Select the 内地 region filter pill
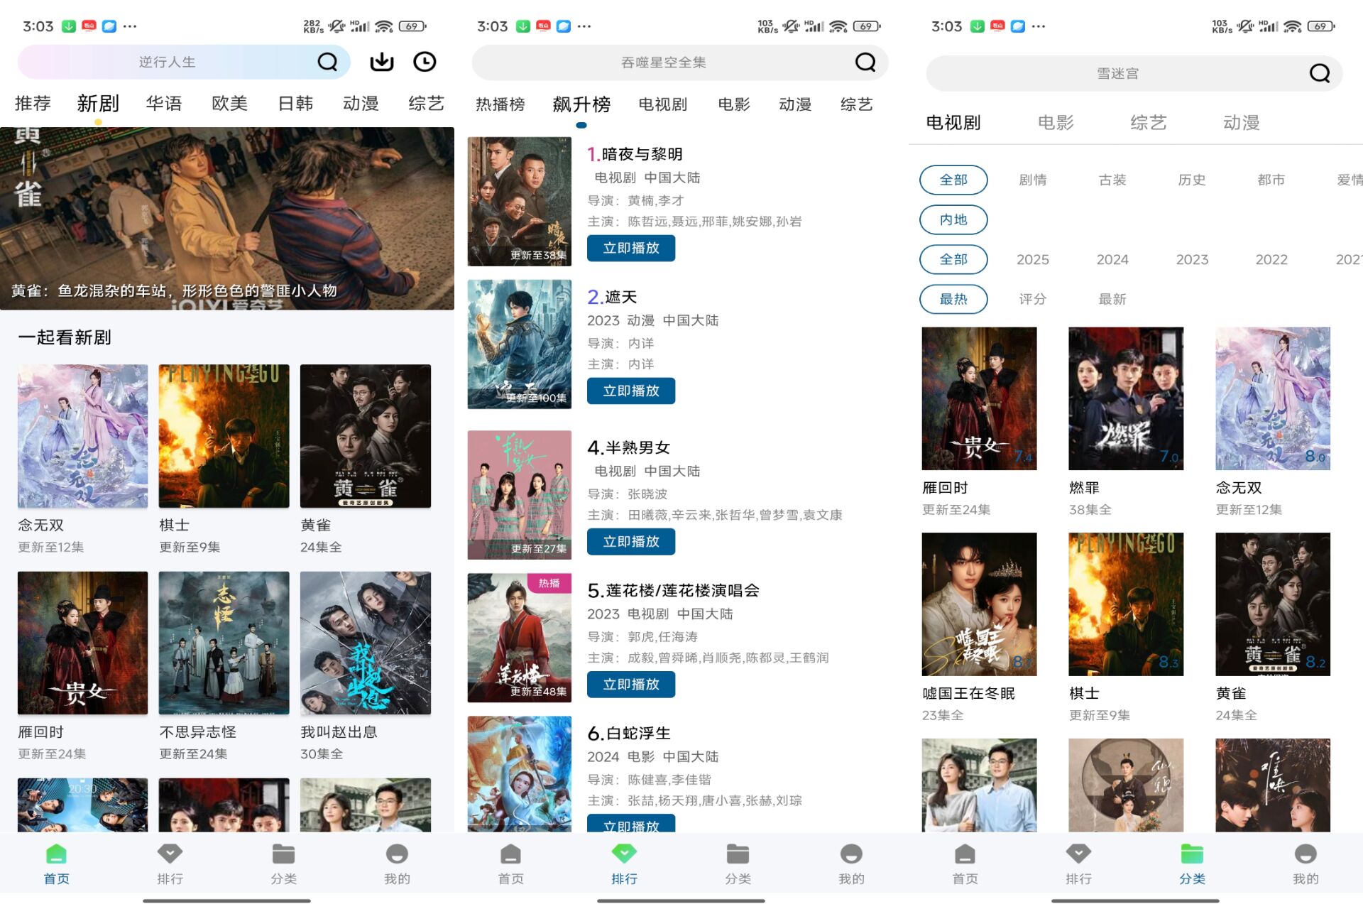This screenshot has width=1363, height=909. (953, 219)
